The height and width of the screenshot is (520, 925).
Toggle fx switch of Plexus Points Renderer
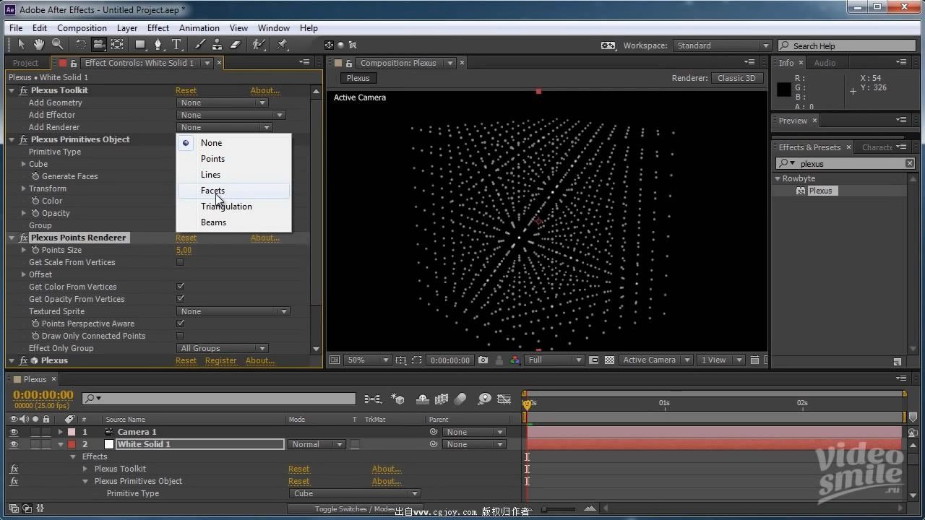[24, 238]
